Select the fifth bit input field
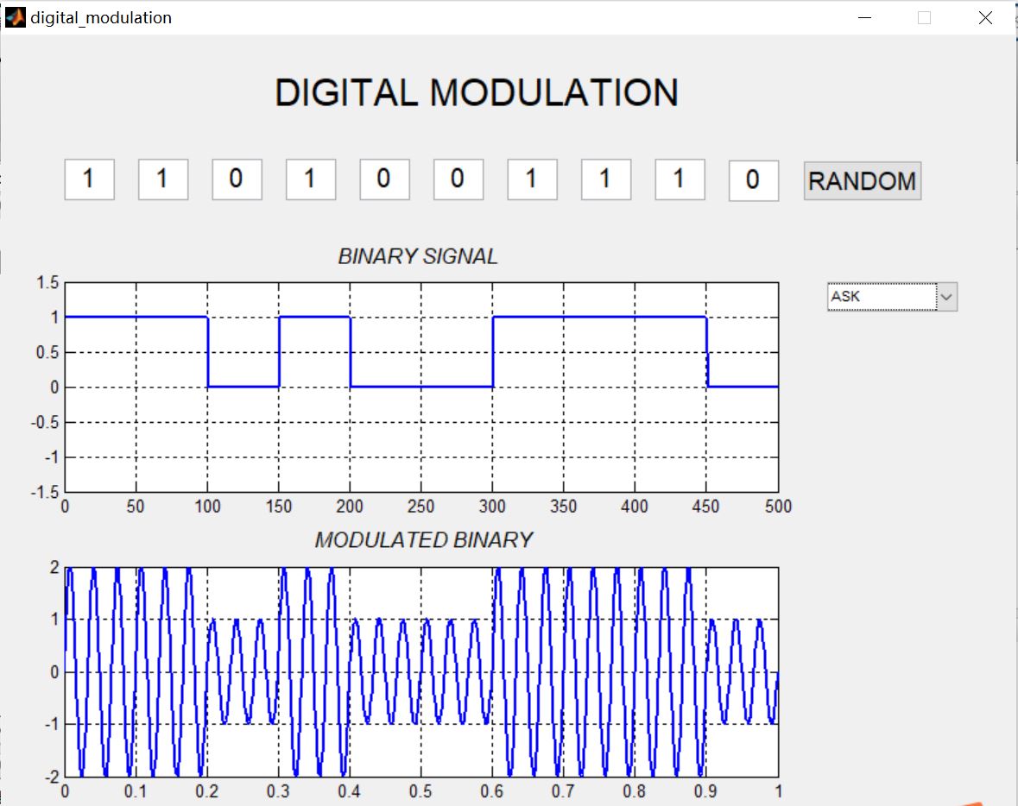This screenshot has height=806, width=1018. click(x=385, y=179)
